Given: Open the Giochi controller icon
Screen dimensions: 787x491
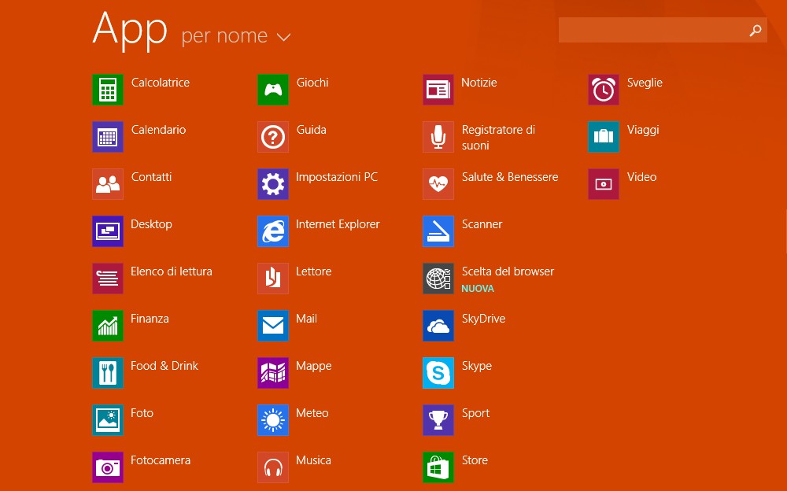Looking at the screenshot, I should tap(273, 90).
